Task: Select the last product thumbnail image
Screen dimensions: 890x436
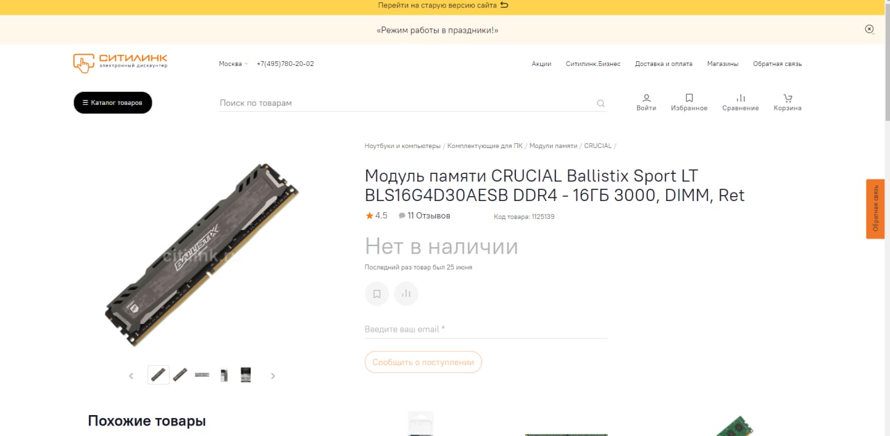Action: (x=245, y=375)
